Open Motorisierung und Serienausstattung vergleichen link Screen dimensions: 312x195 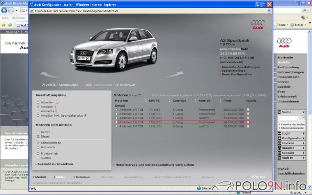[x=154, y=165]
